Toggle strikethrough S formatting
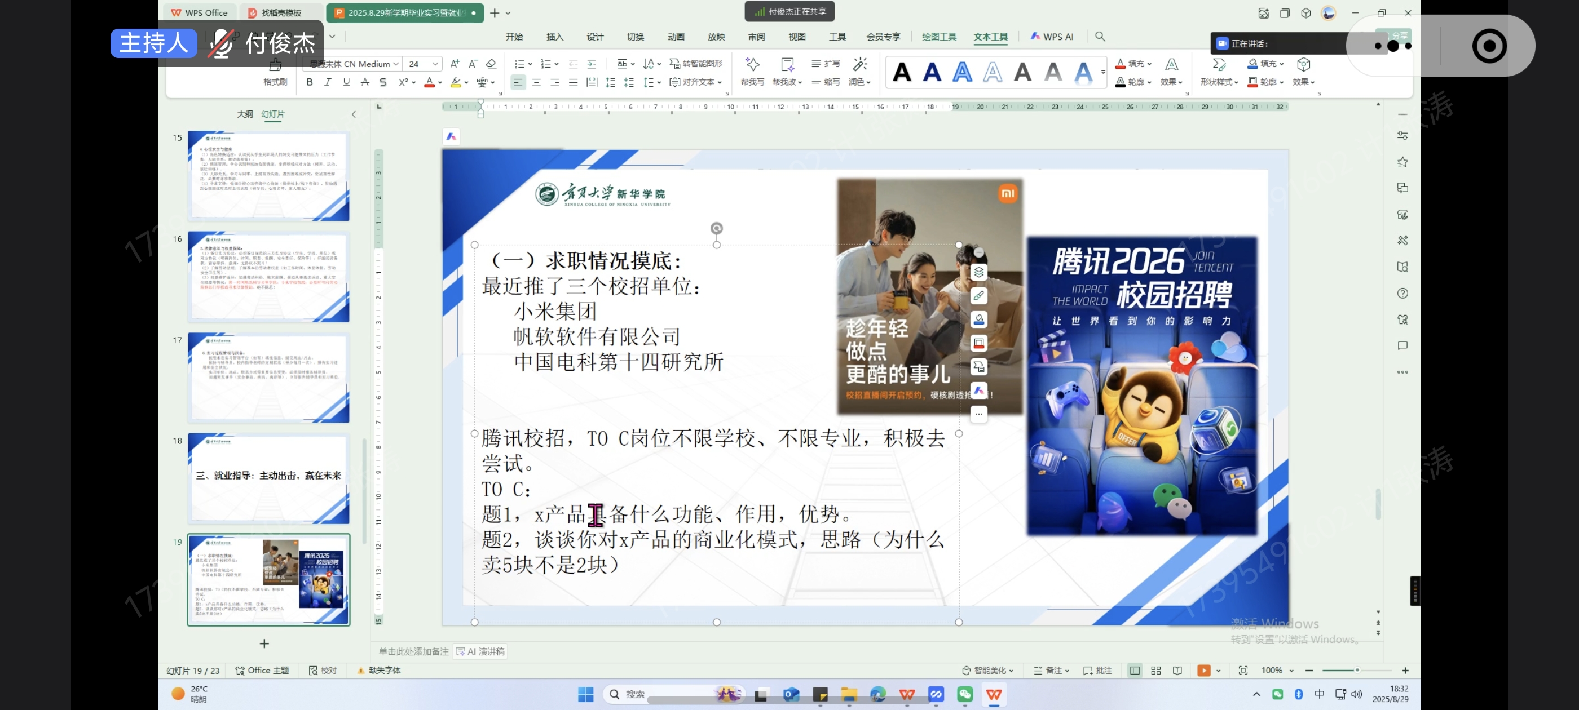The width and height of the screenshot is (1579, 710). pyautogui.click(x=383, y=82)
